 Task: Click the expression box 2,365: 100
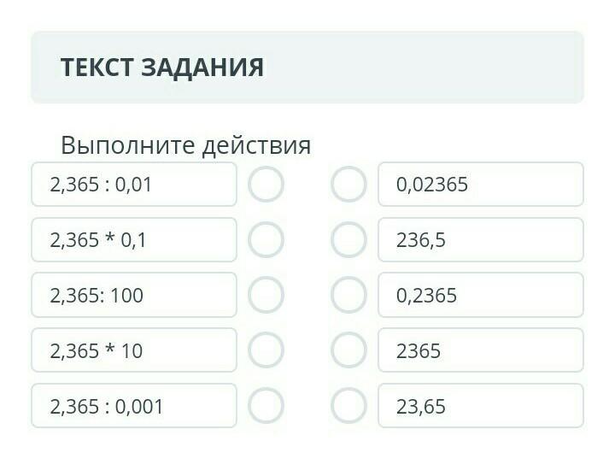(134, 296)
